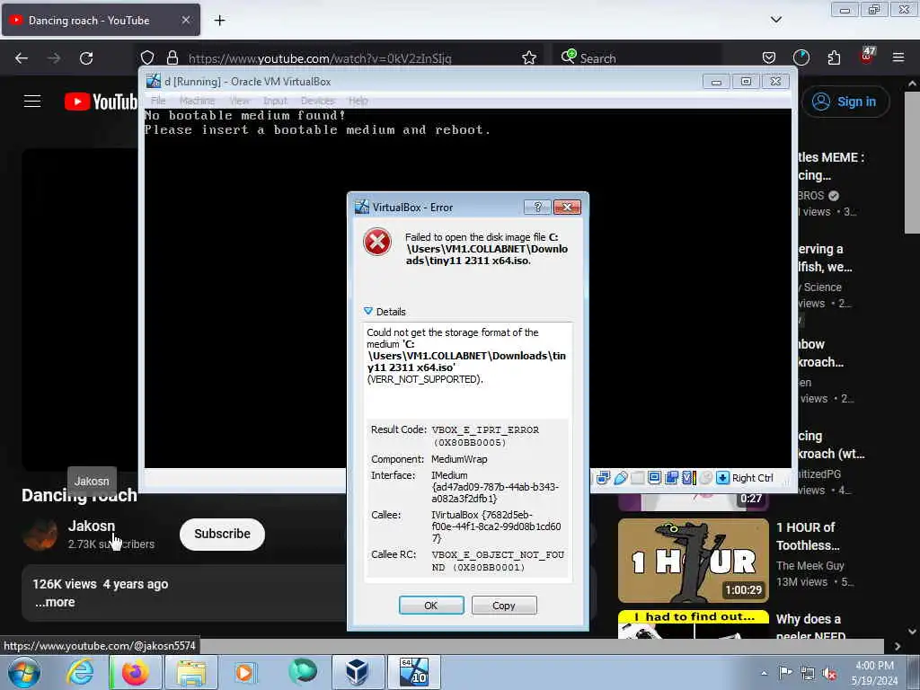Open the YouTube guide hamburger menu

coord(32,101)
